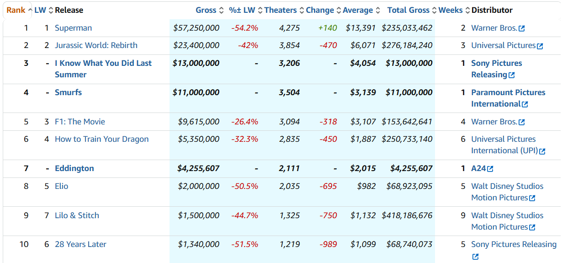
Task: Open external link icon for Elio's distributor
Action: click(532, 198)
